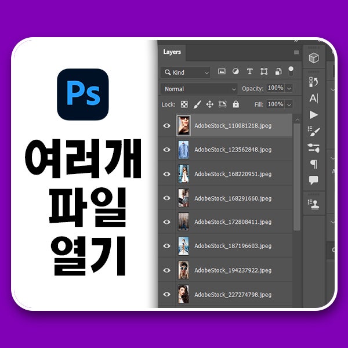
Task: Filter for adjustment layers
Action: click(235, 71)
